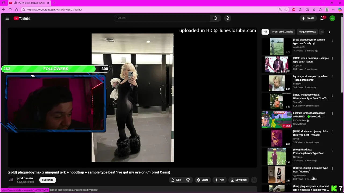344x193 pixels.
Task: Open the account avatar menu
Action: click(x=332, y=18)
